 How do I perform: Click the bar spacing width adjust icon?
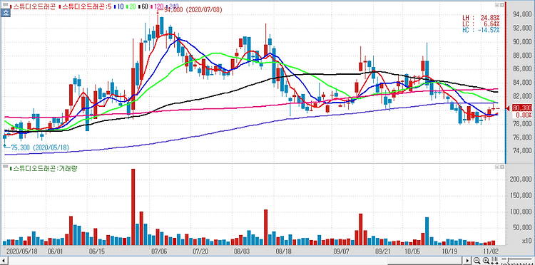[494, 261]
